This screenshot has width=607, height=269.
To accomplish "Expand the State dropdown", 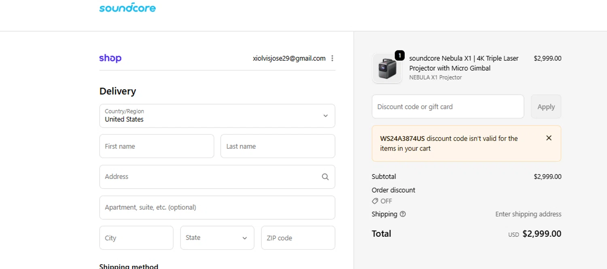I will [x=217, y=238].
